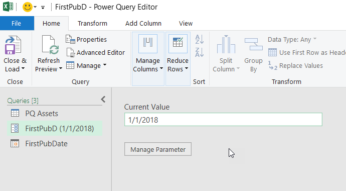Select the PQ Assets query
This screenshot has height=191, width=346.
coord(55,114)
